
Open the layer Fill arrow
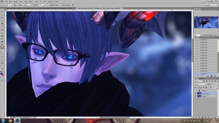pyautogui.click(x=217, y=87)
